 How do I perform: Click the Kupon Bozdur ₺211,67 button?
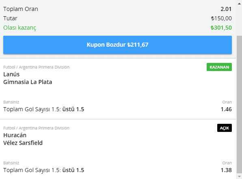pos(117,45)
